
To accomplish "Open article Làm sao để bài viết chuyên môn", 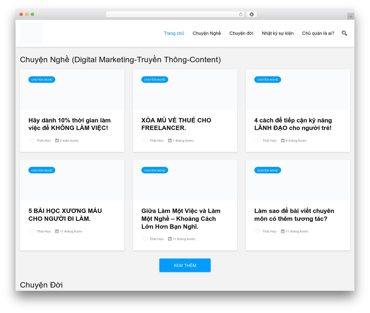I will [x=294, y=215].
